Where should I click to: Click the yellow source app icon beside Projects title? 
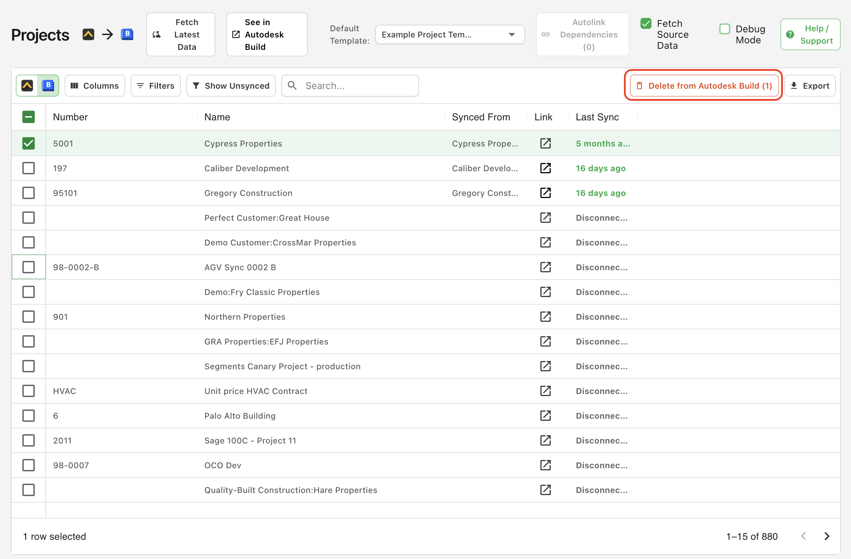tap(88, 34)
